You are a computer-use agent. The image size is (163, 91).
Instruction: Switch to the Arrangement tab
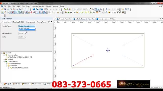tap(30, 22)
